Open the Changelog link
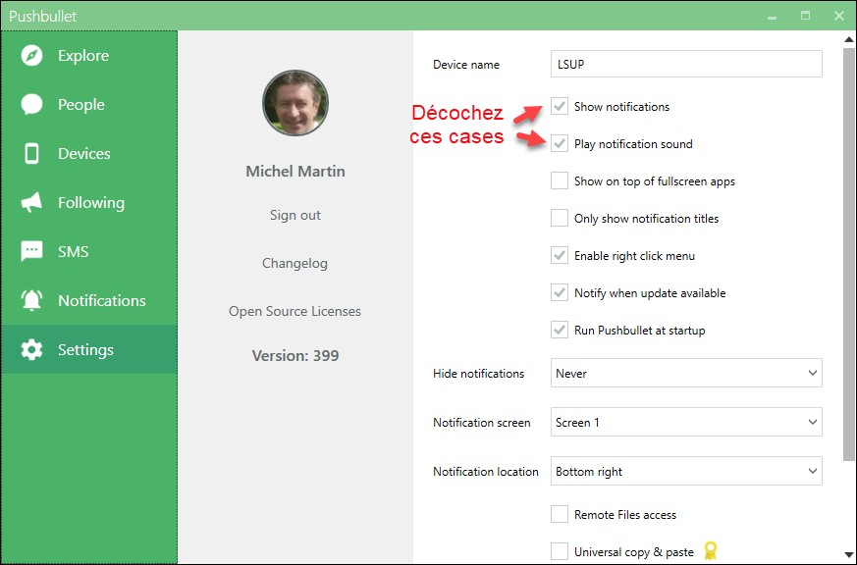Viewport: 857px width, 565px height. coord(295,263)
